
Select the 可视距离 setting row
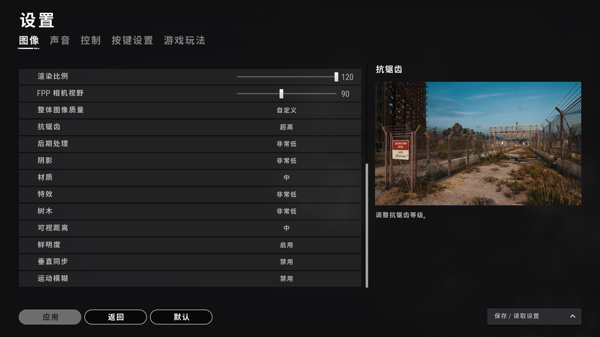pos(190,228)
